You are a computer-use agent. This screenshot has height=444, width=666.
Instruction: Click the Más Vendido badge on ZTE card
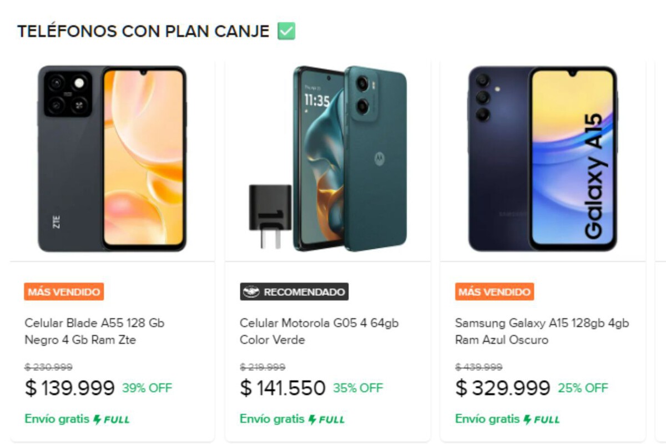(64, 292)
